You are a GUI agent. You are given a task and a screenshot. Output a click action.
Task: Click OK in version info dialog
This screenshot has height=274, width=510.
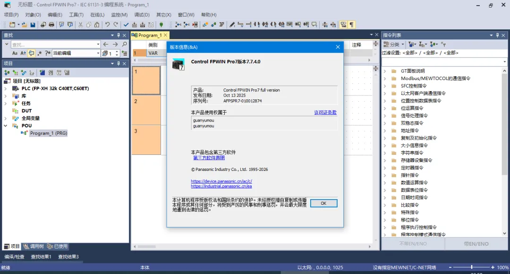click(x=323, y=203)
